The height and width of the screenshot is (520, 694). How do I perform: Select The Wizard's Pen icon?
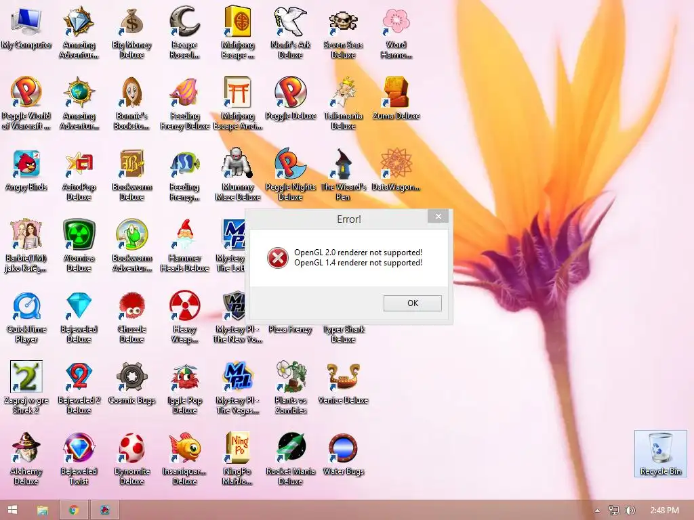(x=343, y=163)
